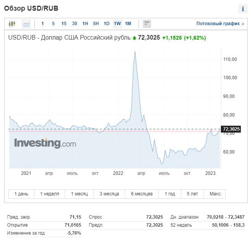Select the 1M interval
251x243 pixels.
point(128,24)
